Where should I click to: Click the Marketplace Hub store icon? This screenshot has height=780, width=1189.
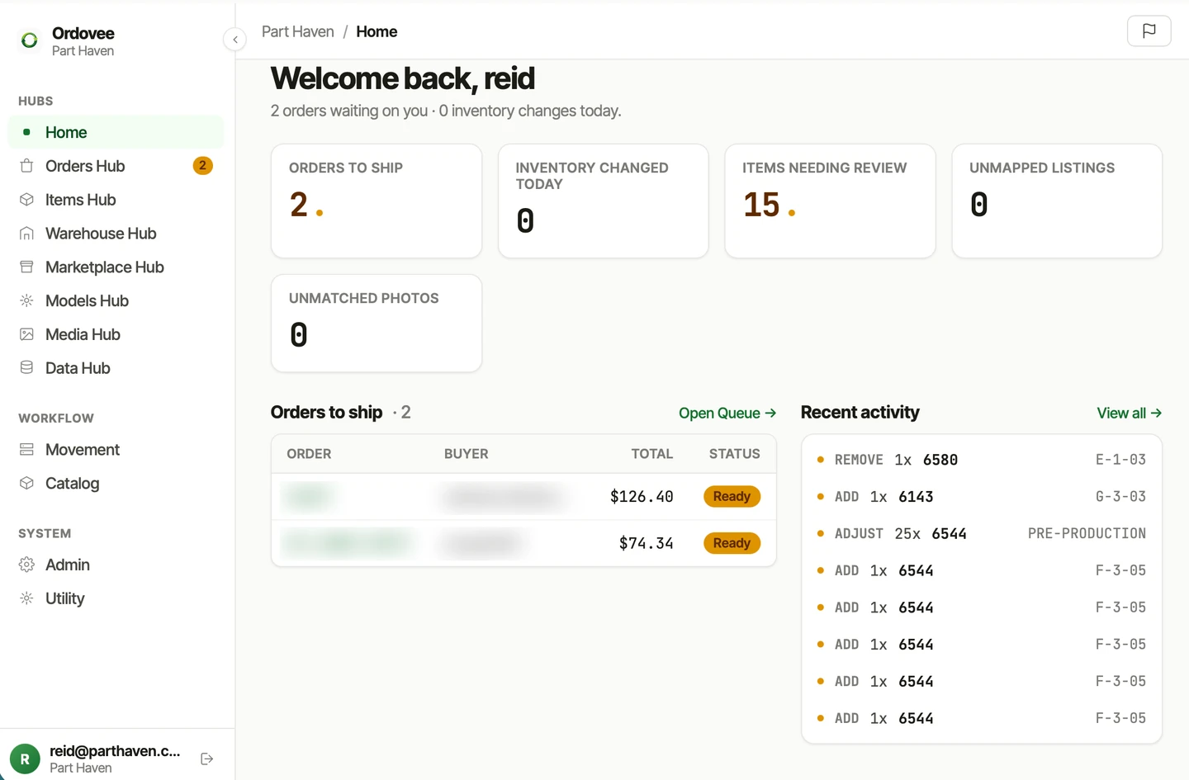[x=26, y=267]
